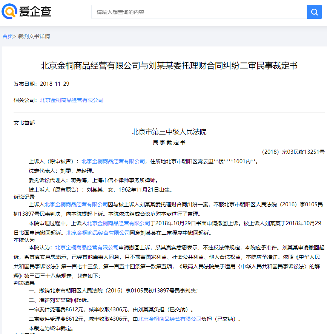Image resolution: width=327 pixels, height=334 pixels.
Task: Focus the search box 请输入想查询的内容
Action: tap(199, 12)
